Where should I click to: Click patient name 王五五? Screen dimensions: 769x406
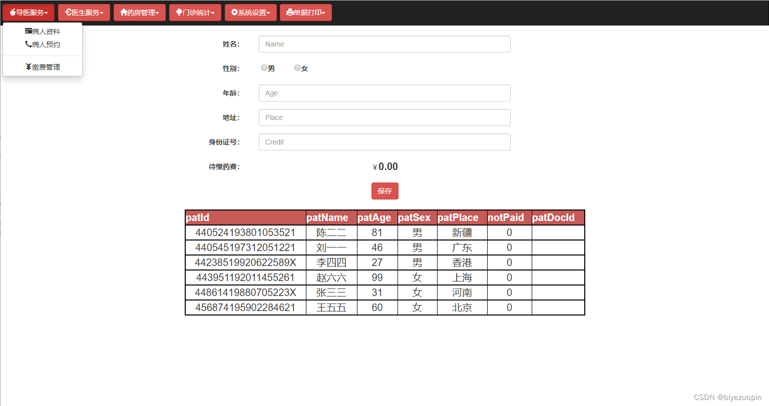coord(331,307)
